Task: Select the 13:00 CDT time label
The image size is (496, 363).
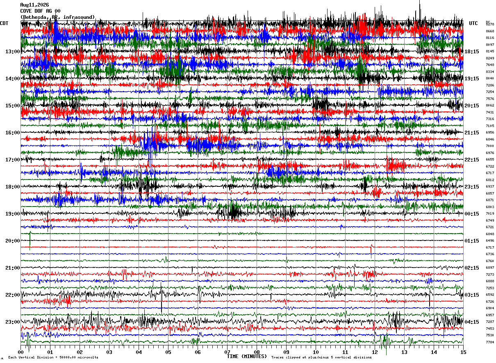Action: click(x=12, y=52)
